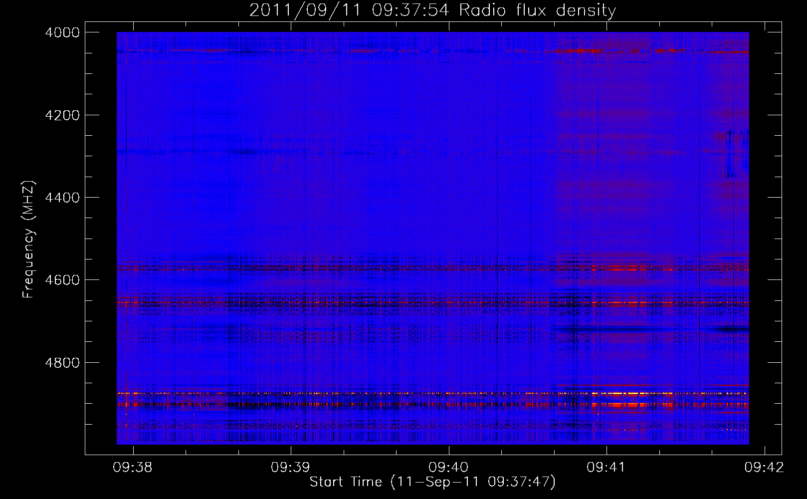Click the 09:39 time axis label
807x499 pixels.
tap(290, 468)
